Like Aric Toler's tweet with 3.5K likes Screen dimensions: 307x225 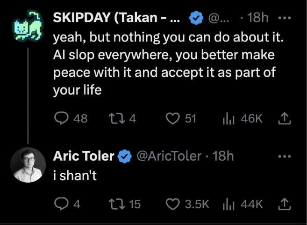[x=173, y=204]
